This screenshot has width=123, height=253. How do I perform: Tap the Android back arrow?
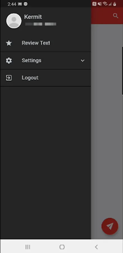click(x=96, y=247)
